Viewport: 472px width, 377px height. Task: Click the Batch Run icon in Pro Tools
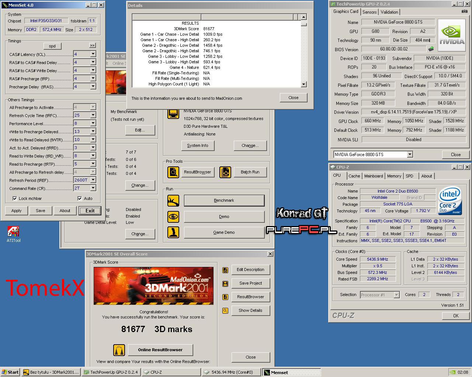pos(225,172)
